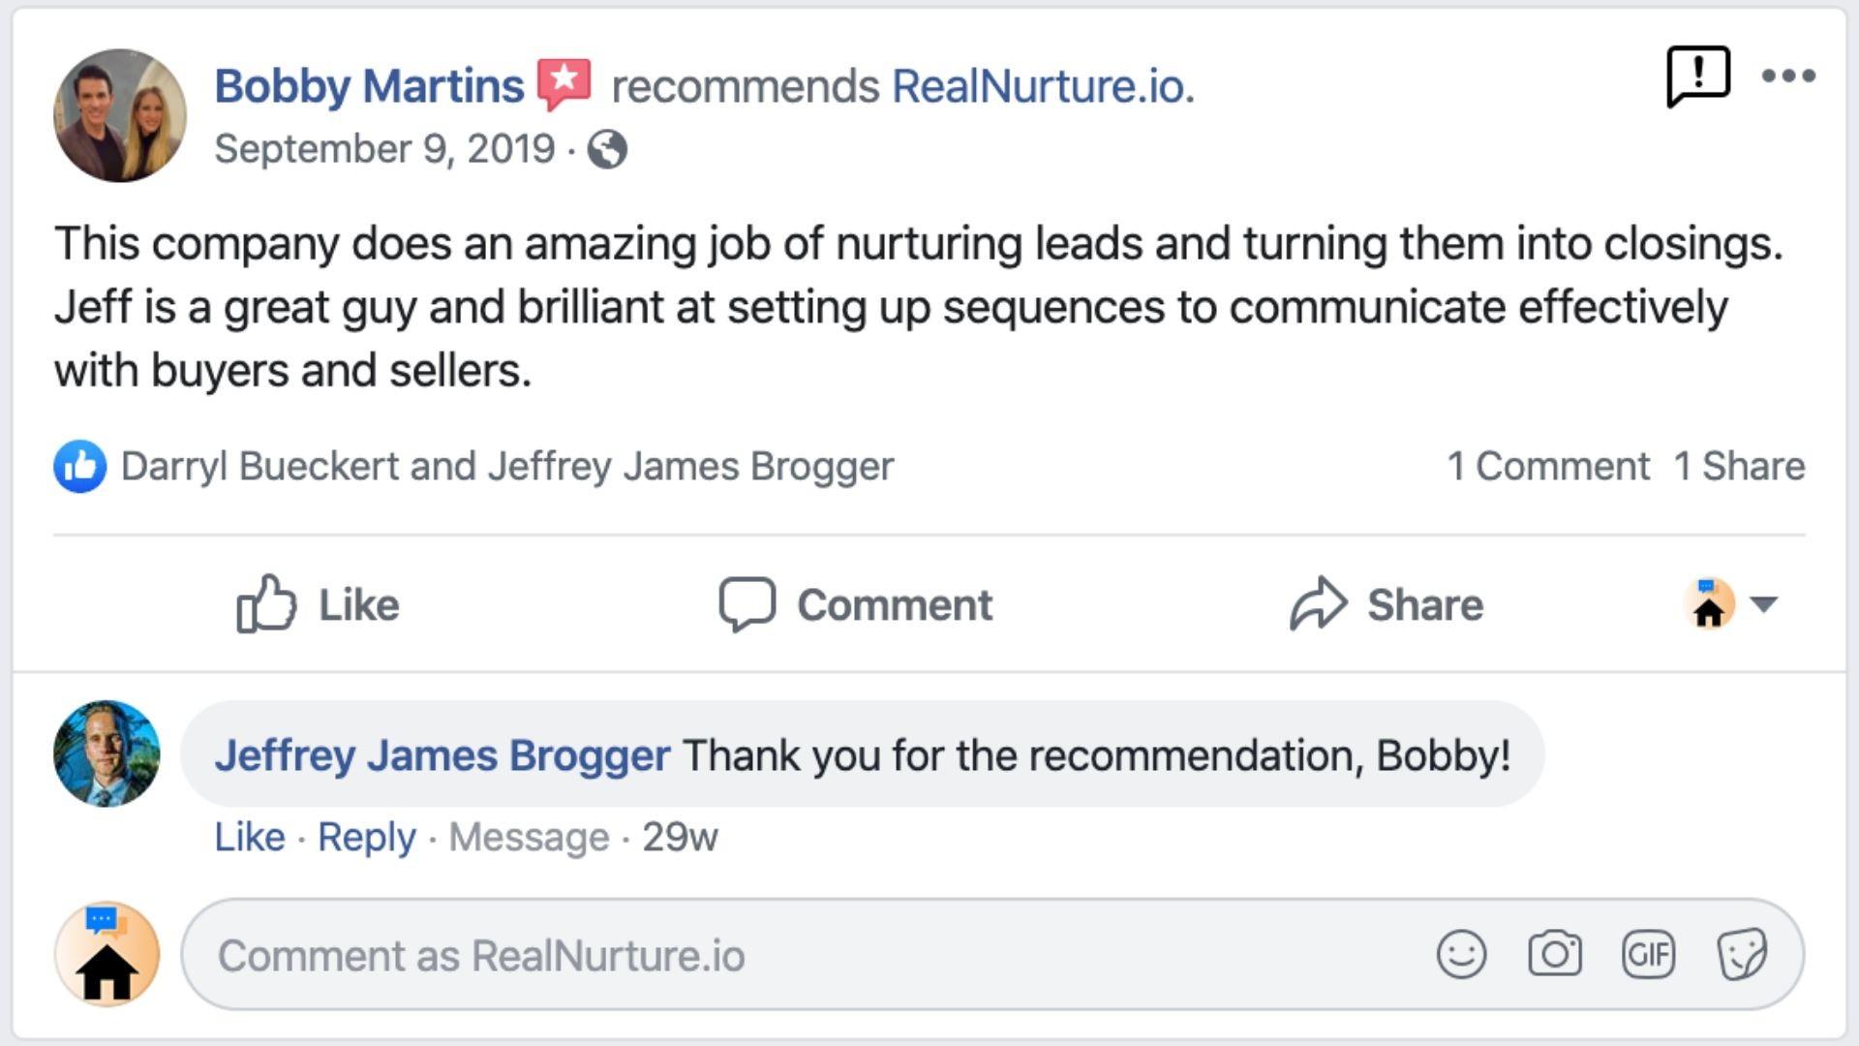The width and height of the screenshot is (1859, 1046).
Task: Insert an emoji in the comment
Action: 1461,955
